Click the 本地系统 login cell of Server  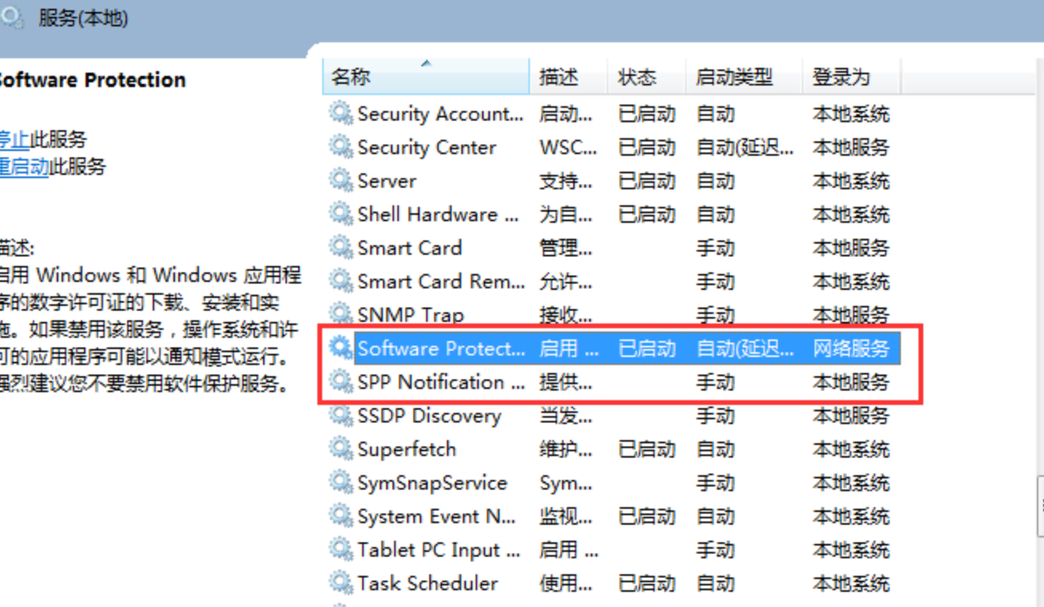851,181
